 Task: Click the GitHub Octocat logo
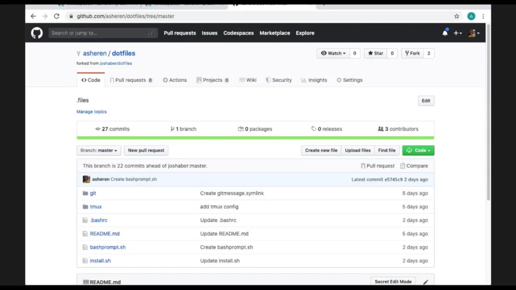[x=37, y=33]
